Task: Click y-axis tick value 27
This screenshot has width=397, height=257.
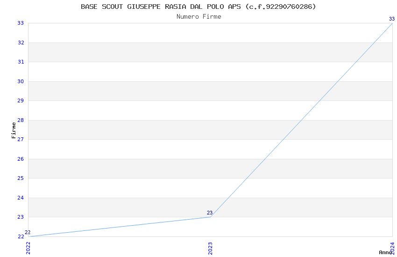Action: [x=21, y=139]
